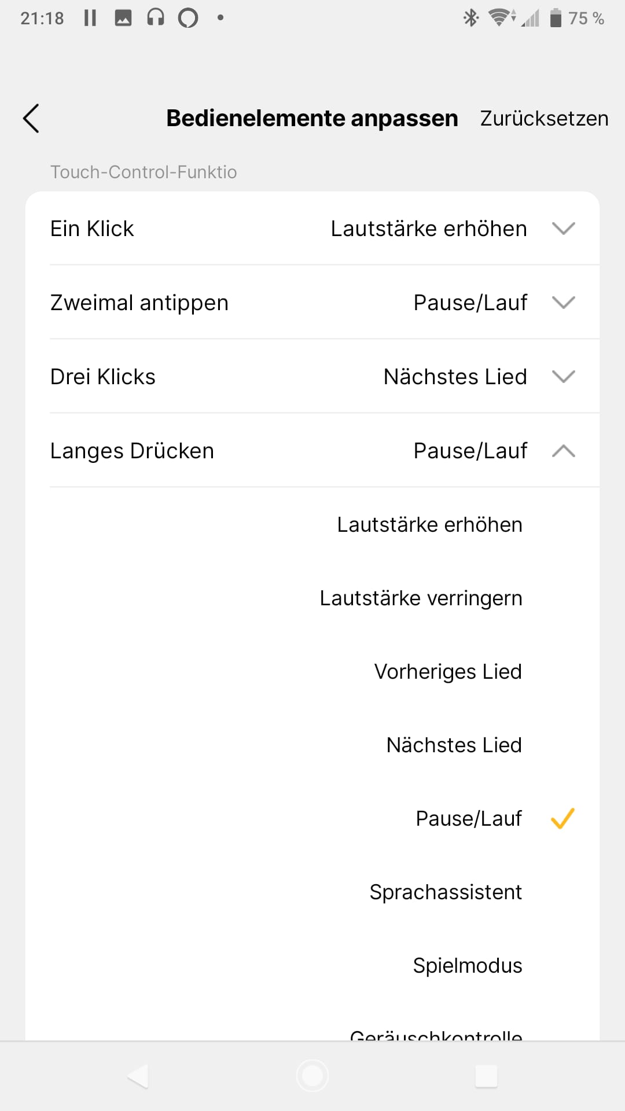The width and height of the screenshot is (625, 1111).
Task: Tap the battery icon in status bar
Action: pyautogui.click(x=556, y=18)
